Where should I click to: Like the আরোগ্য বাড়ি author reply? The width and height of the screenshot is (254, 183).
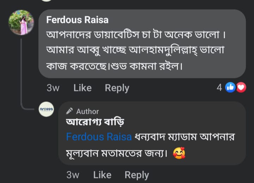pos(102,175)
